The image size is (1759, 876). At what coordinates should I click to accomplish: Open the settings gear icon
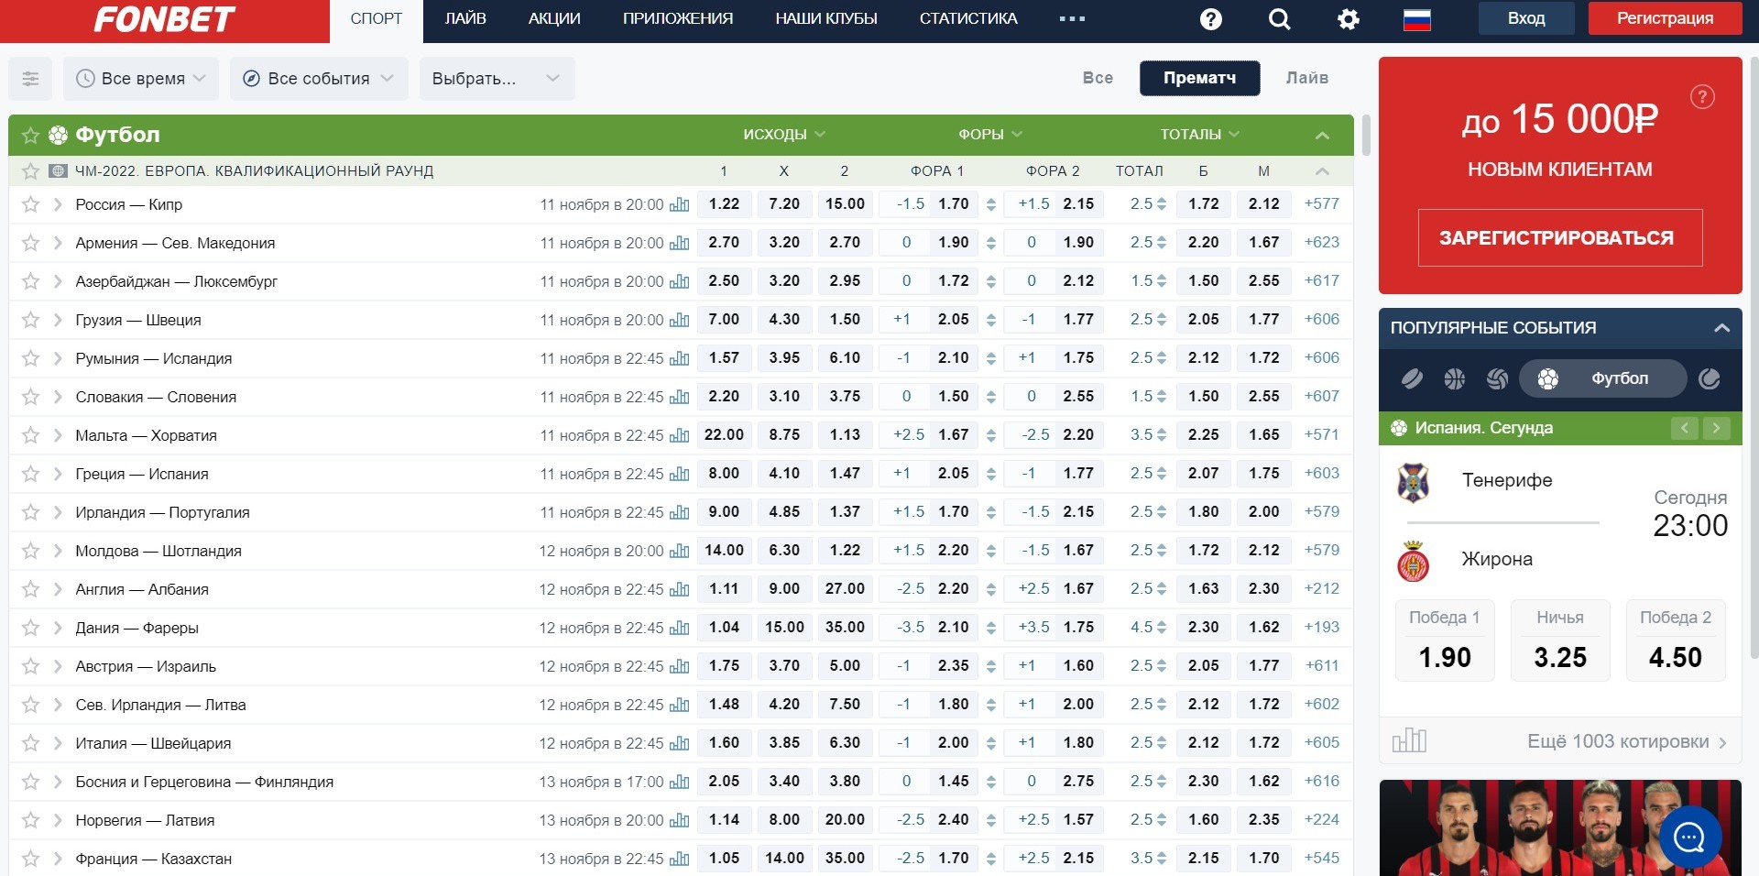coord(1349,19)
